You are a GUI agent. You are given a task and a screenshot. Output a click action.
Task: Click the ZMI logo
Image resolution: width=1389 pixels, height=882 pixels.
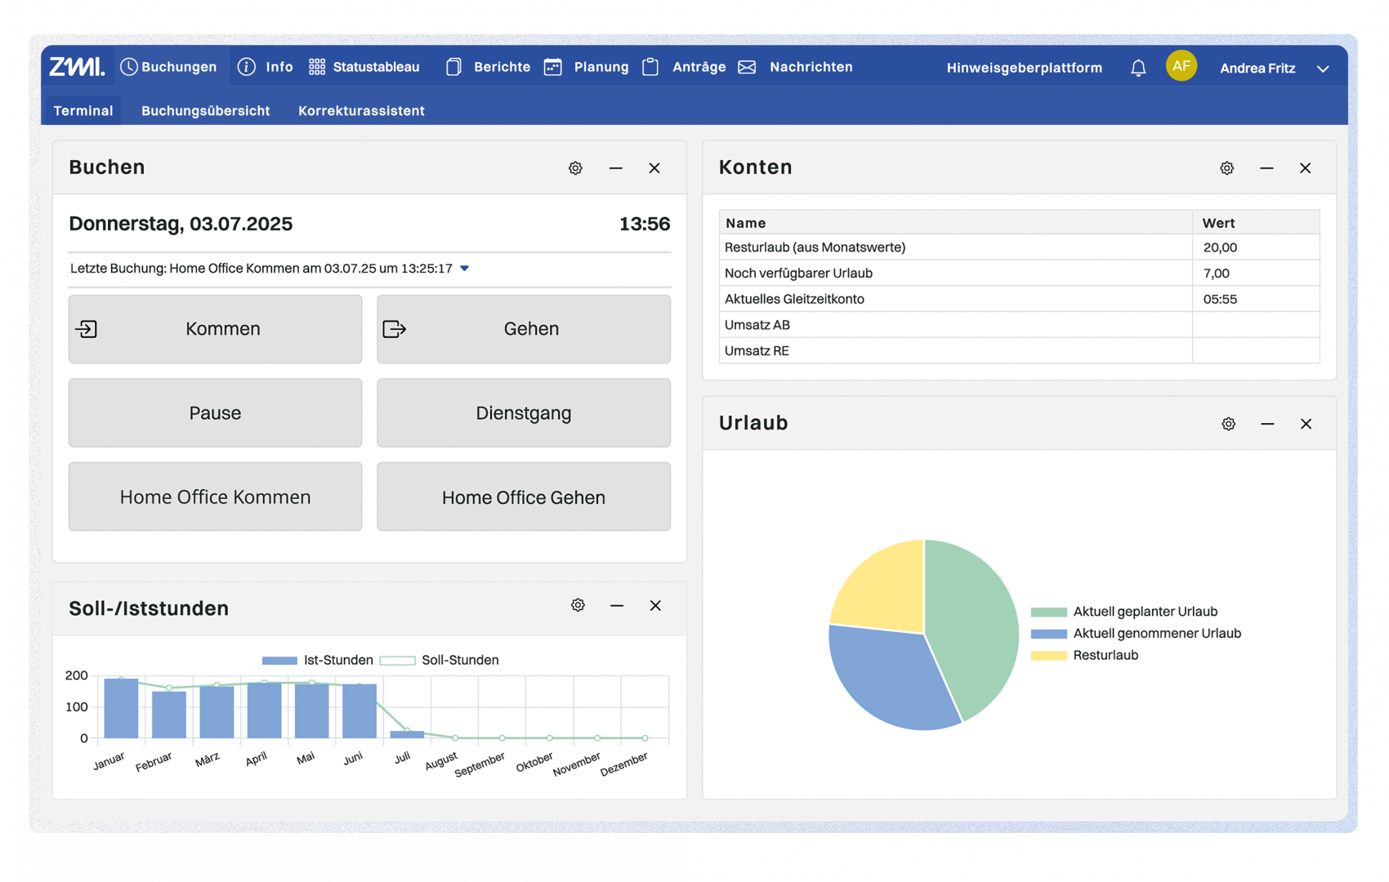77,67
